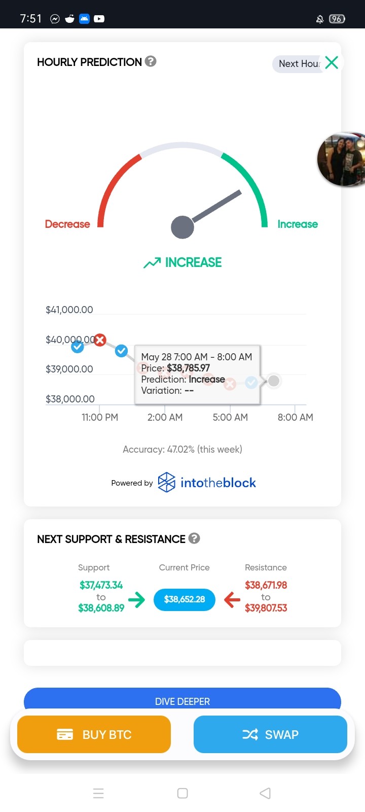This screenshot has width=365, height=812.
Task: Click the intotheblock logo
Action: [207, 483]
